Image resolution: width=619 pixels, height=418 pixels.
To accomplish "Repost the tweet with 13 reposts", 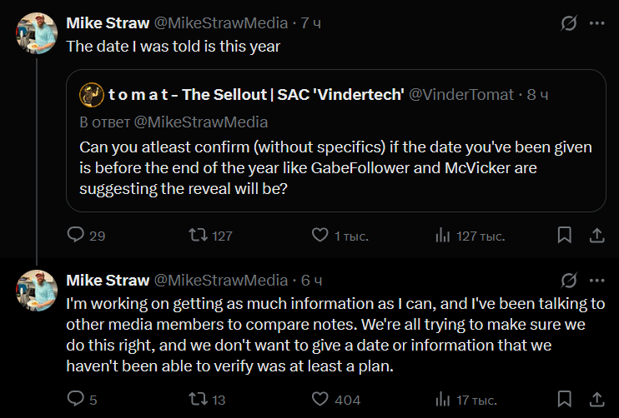I will (x=199, y=400).
